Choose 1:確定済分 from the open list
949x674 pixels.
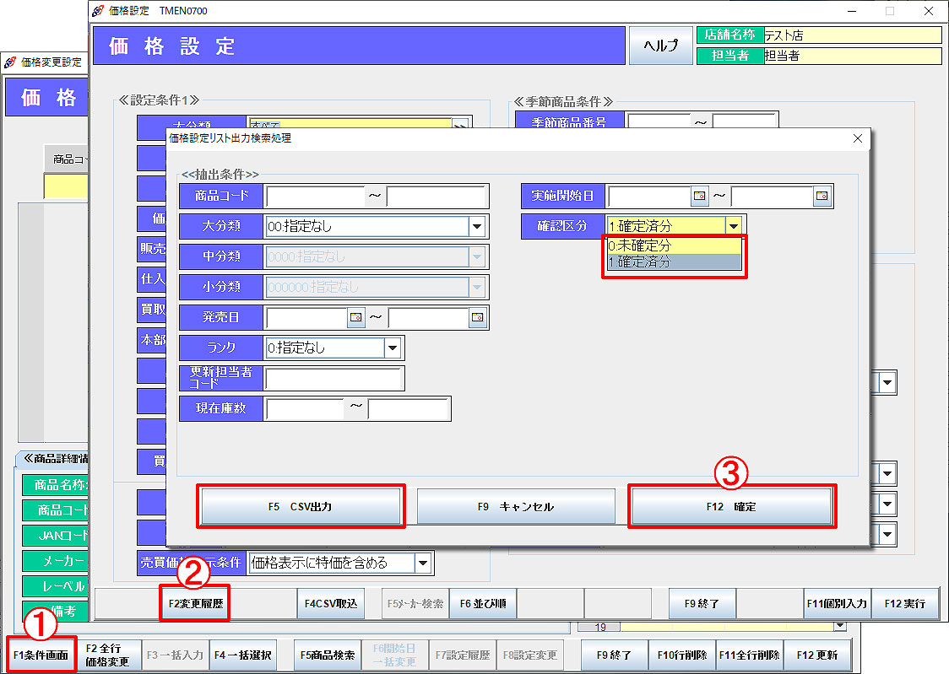click(x=674, y=262)
